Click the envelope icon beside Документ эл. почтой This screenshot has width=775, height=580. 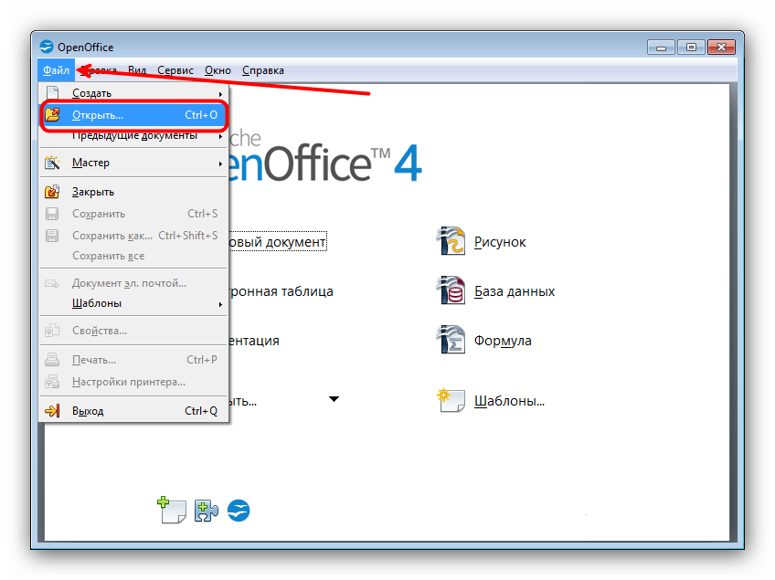click(52, 283)
